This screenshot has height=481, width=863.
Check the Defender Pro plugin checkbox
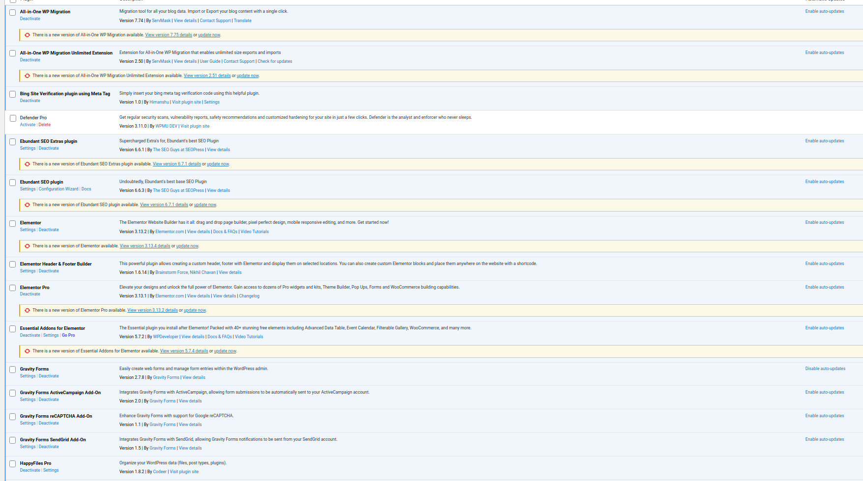pyautogui.click(x=13, y=118)
